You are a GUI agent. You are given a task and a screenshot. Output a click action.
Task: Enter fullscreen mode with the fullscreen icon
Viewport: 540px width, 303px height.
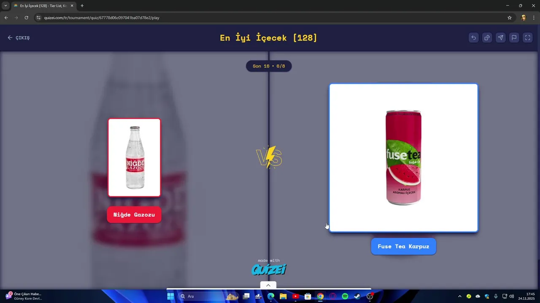(527, 38)
